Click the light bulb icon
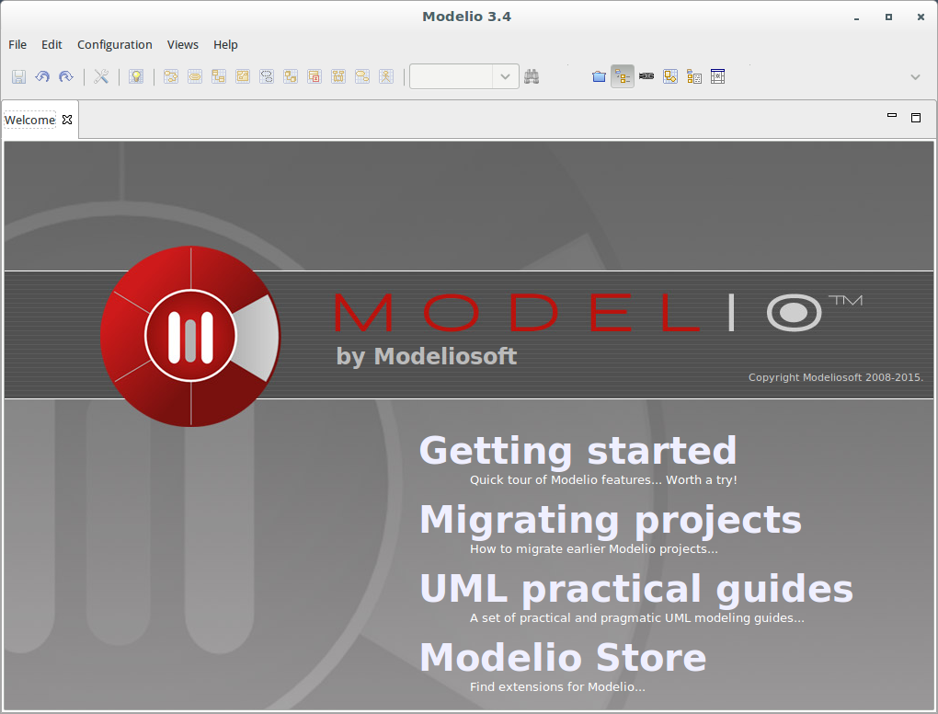Screen dimensions: 938x714 coord(136,76)
